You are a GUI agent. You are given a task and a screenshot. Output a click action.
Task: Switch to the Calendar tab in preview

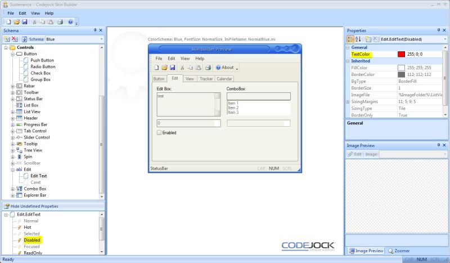(x=224, y=79)
